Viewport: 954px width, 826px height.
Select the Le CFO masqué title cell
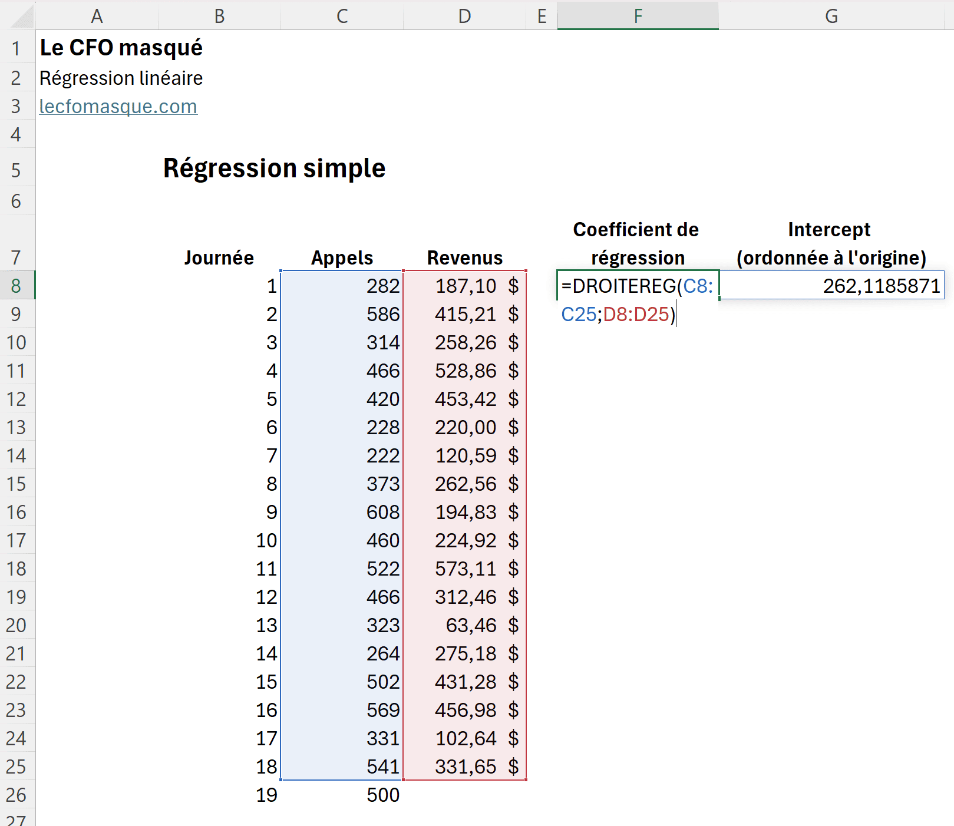121,48
